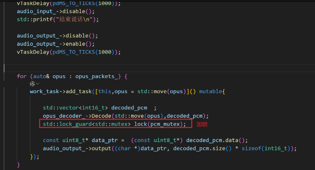315x170 pixels.
Task: Place cursor on audio_input_->disable() line
Action: [56, 11]
